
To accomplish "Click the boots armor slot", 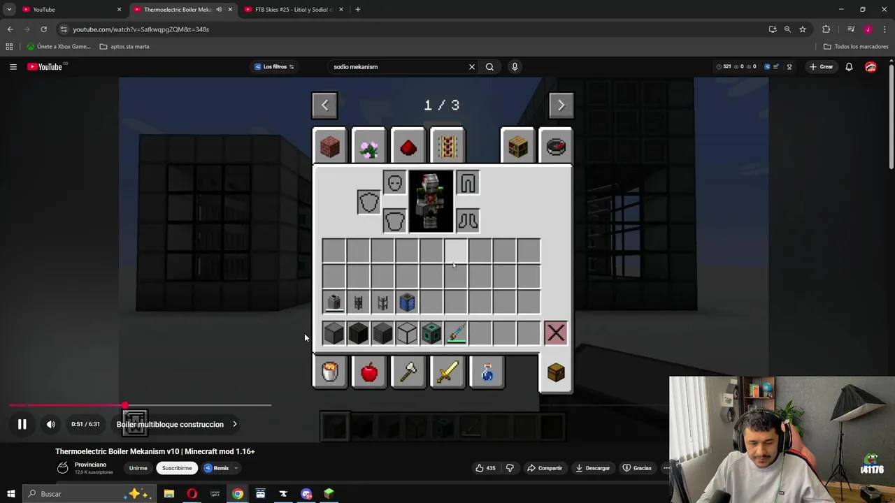I will tap(468, 221).
